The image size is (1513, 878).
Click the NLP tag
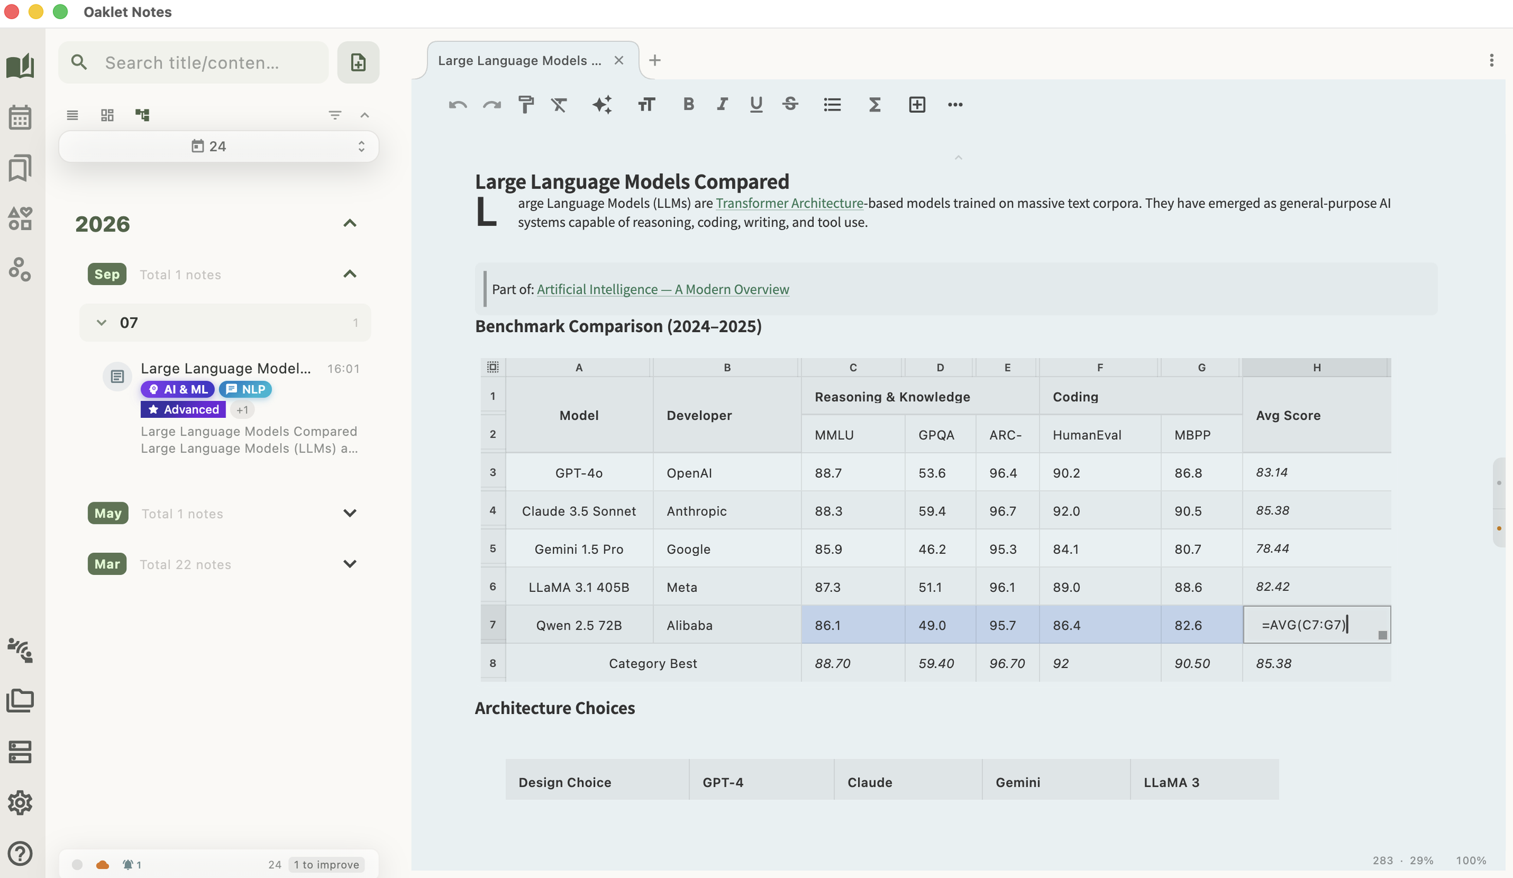click(x=245, y=390)
